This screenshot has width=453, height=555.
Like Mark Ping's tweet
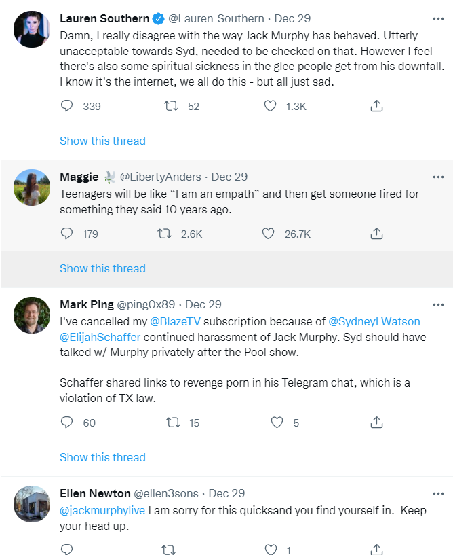coord(277,423)
